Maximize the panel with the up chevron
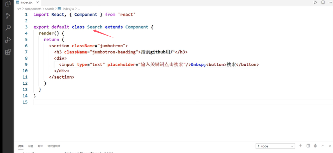 click(x=323, y=146)
